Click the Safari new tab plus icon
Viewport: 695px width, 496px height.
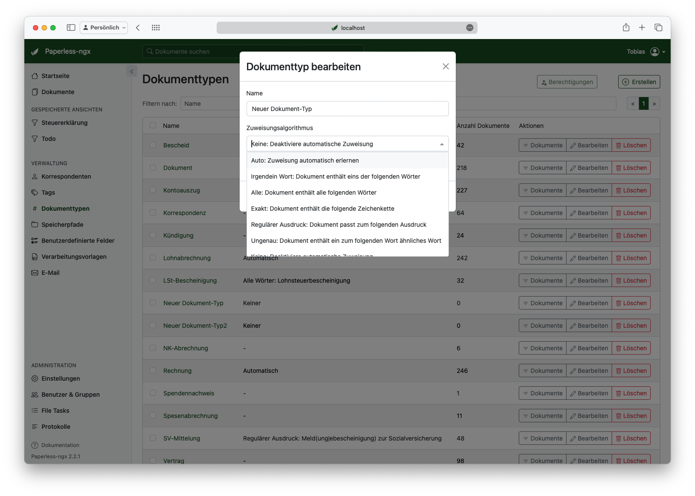pyautogui.click(x=642, y=28)
